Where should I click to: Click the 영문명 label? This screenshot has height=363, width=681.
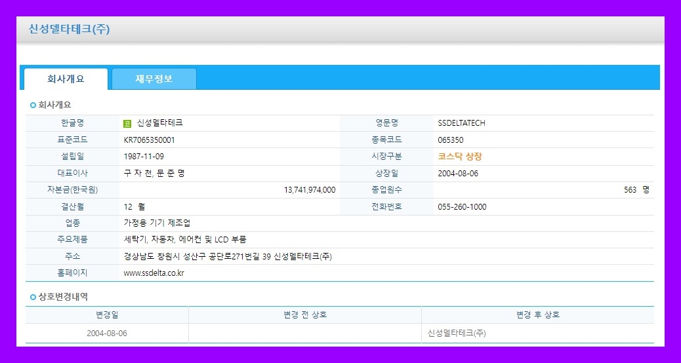pyautogui.click(x=387, y=123)
